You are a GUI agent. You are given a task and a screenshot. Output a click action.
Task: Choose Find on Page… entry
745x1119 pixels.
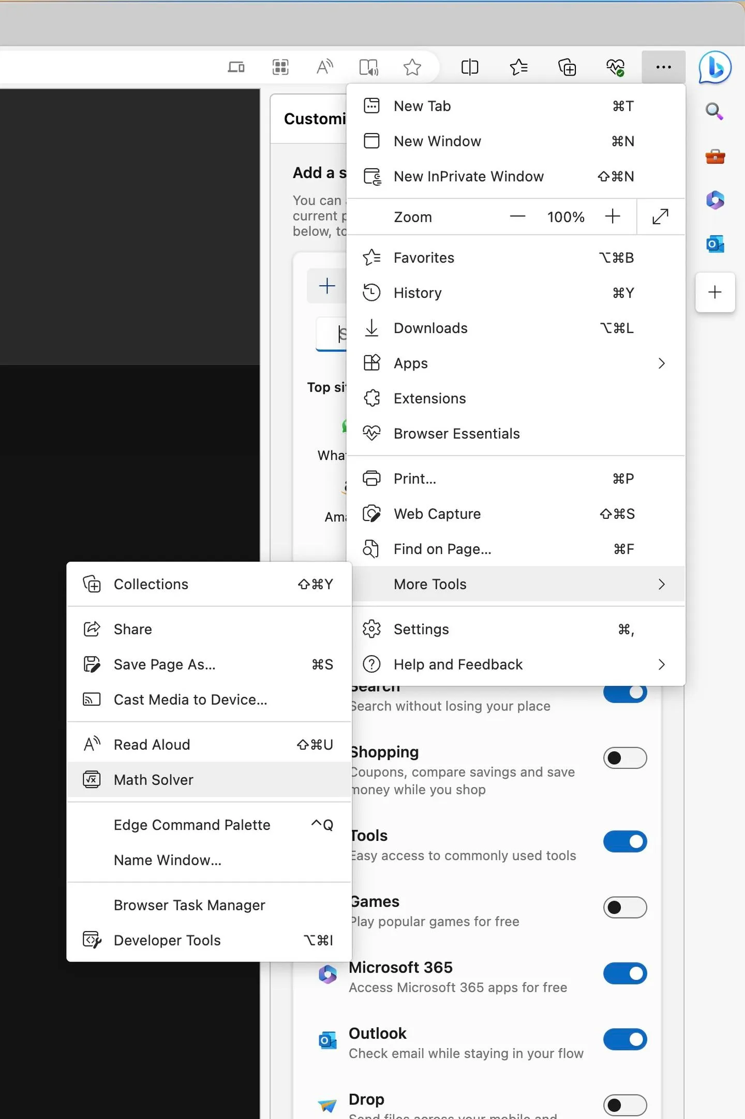coord(516,549)
